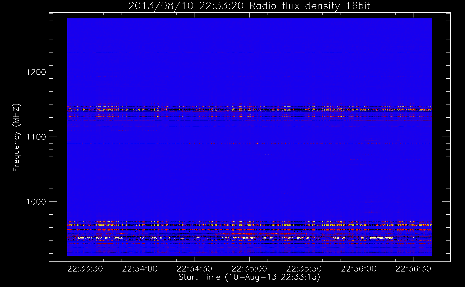This screenshot has height=287, width=465.
Task: Click the 22:35:30 time tick label
Action: pyautogui.click(x=304, y=269)
